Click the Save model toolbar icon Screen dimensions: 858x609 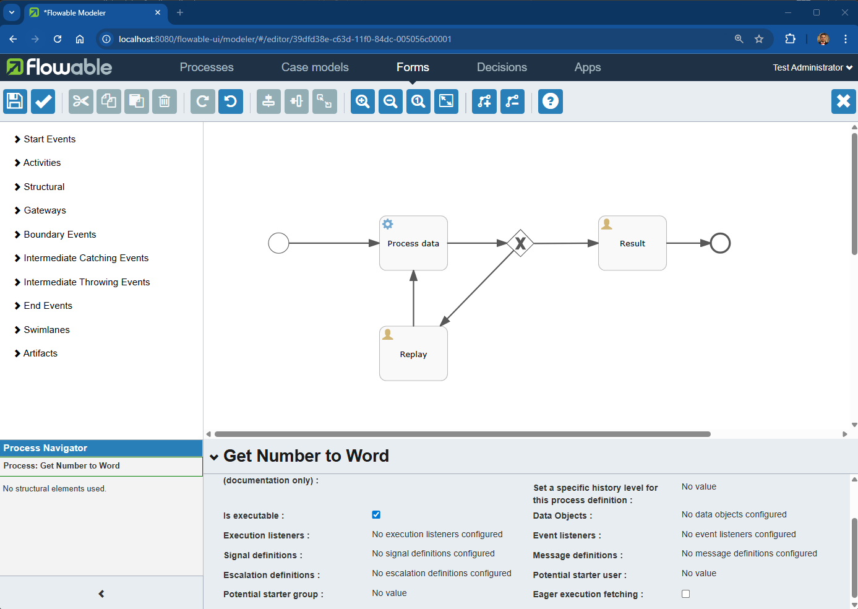15,101
